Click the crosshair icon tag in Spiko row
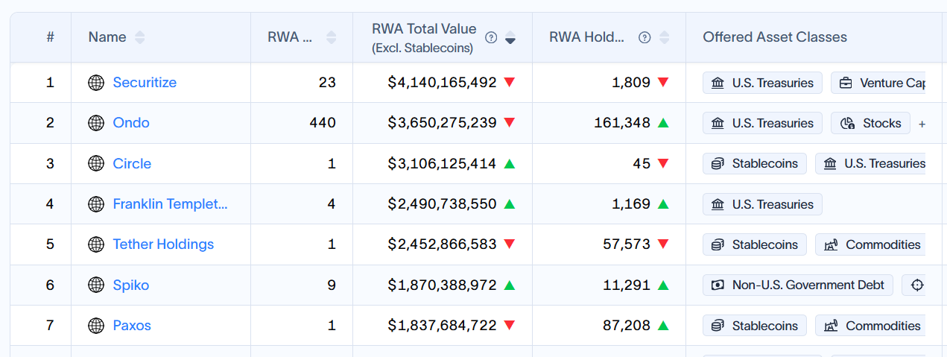947x357 pixels. (917, 285)
